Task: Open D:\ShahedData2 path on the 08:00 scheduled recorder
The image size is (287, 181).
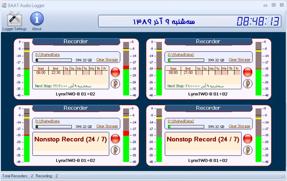Action: pos(181,55)
